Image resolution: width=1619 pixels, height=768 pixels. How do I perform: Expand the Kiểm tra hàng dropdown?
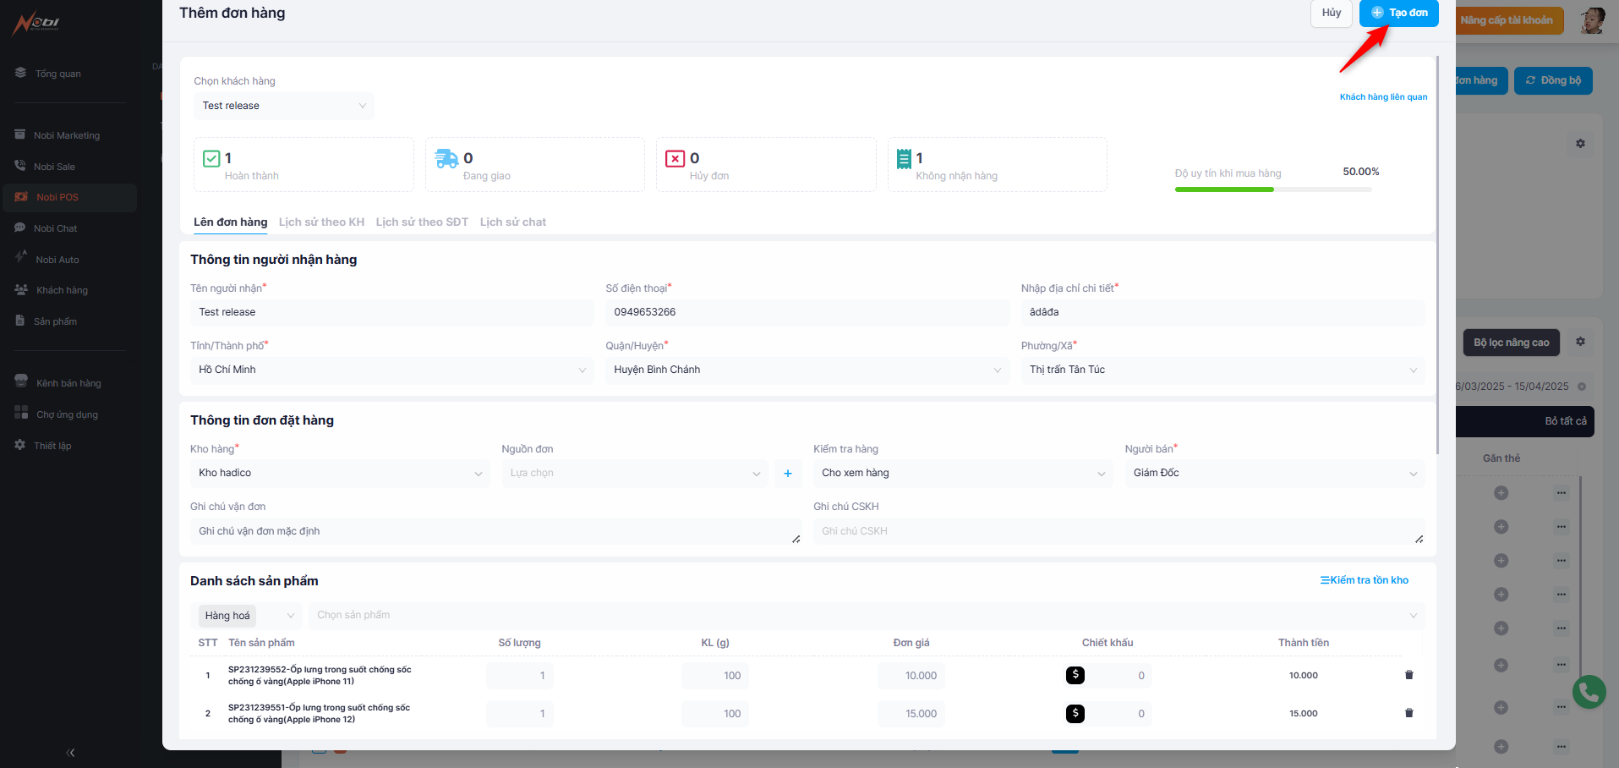tap(962, 474)
